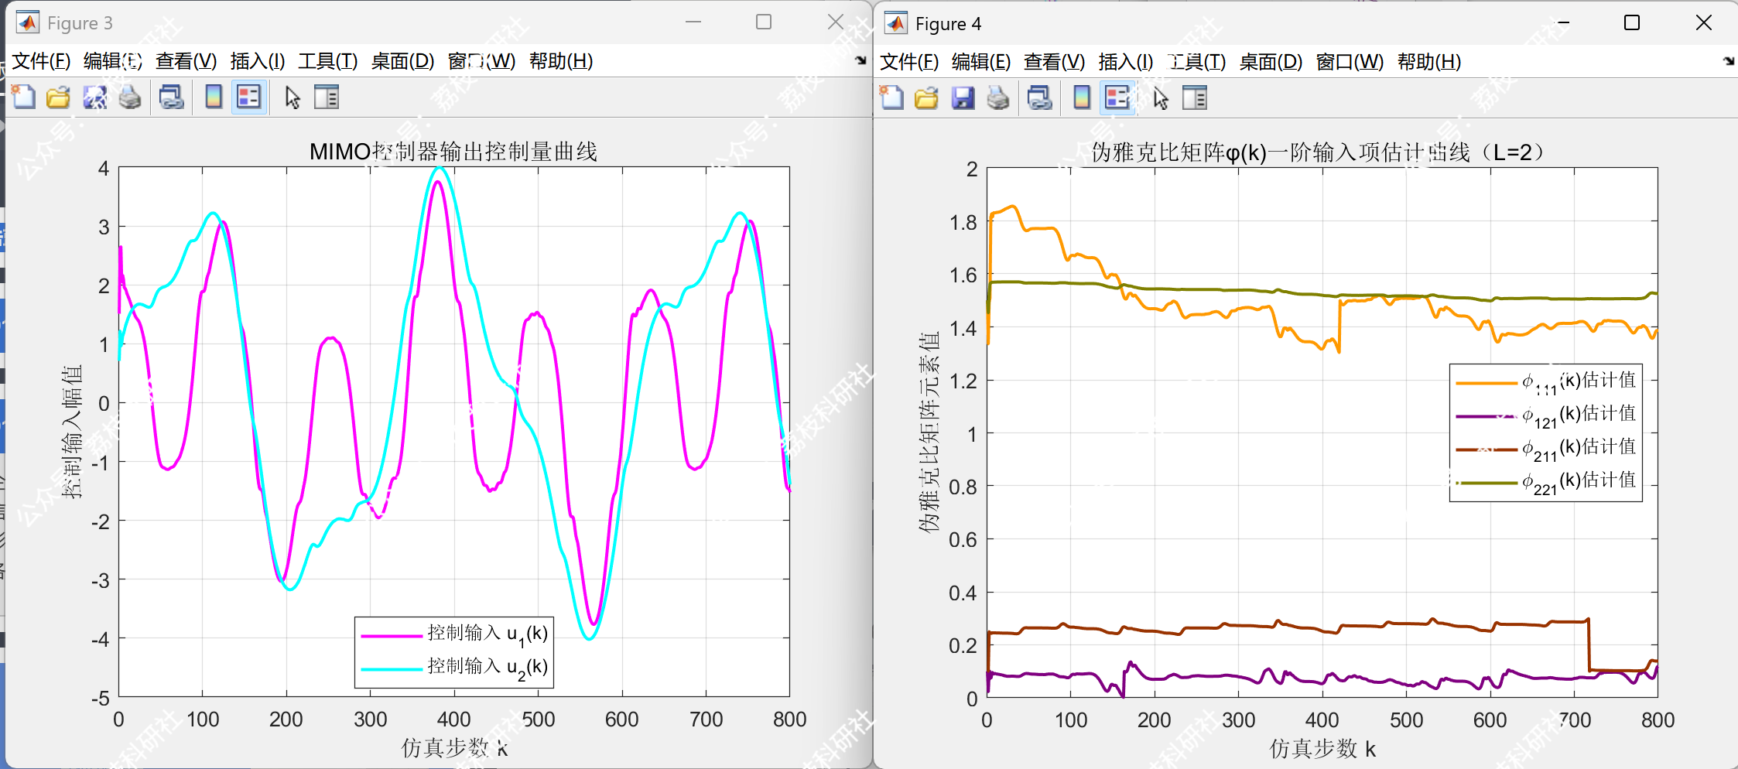1738x769 pixels.
Task: Click Print Preview icon in Figure 3 toolbar
Action: (171, 97)
